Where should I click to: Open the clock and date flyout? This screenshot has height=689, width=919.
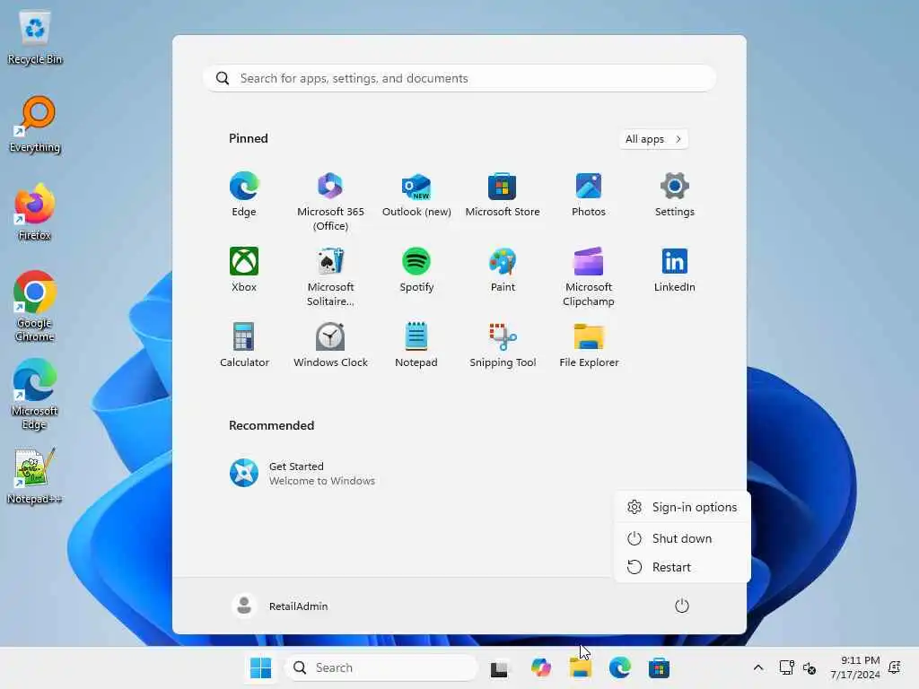coord(855,667)
